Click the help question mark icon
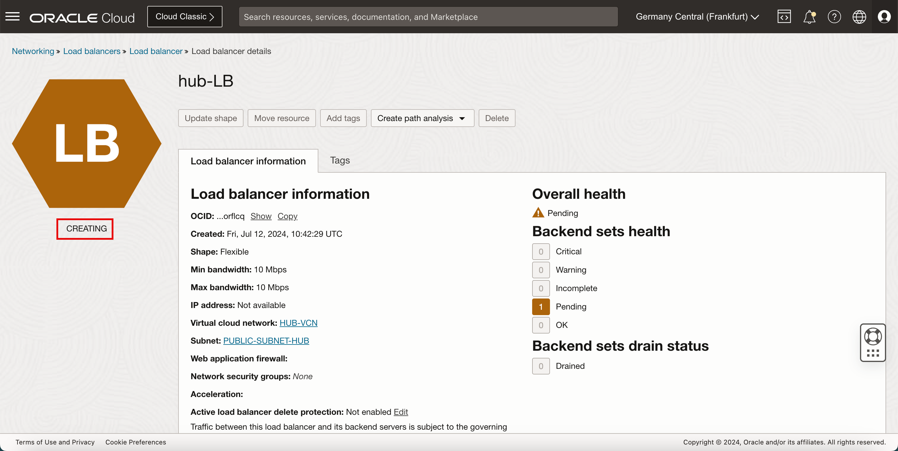The height and width of the screenshot is (451, 898). tap(834, 17)
